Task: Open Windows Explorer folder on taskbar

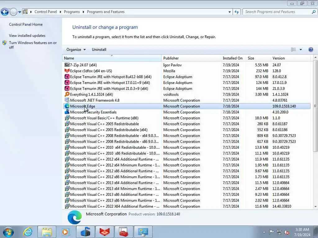Action: click(47, 232)
